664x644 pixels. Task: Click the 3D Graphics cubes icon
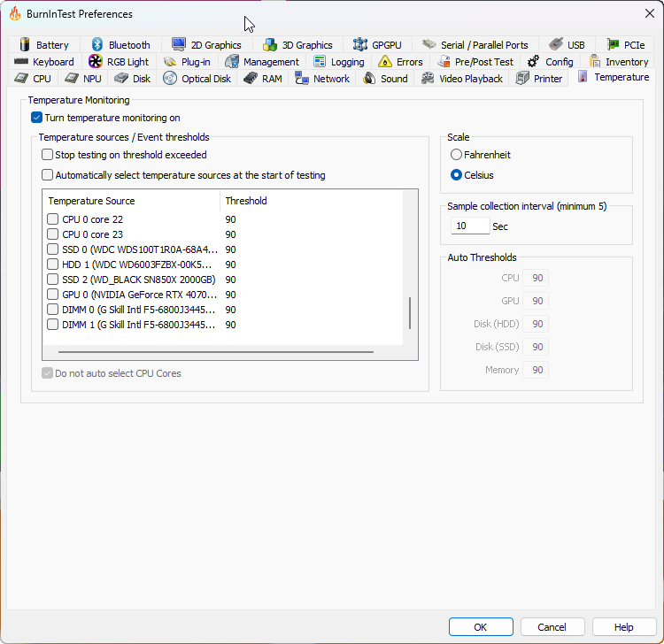[x=270, y=44]
